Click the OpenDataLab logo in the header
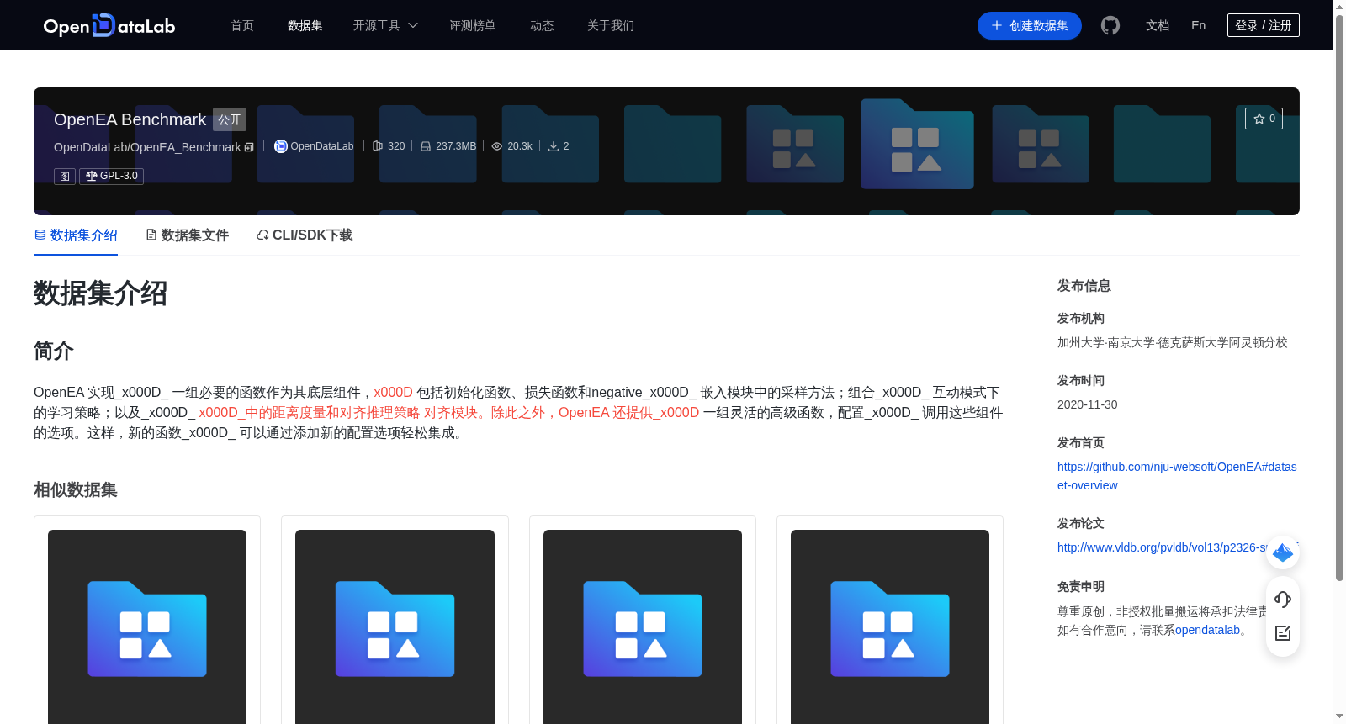This screenshot has width=1346, height=724. point(109,25)
